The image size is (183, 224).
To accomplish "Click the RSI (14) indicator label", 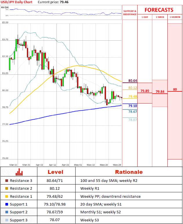I will click(5, 7).
